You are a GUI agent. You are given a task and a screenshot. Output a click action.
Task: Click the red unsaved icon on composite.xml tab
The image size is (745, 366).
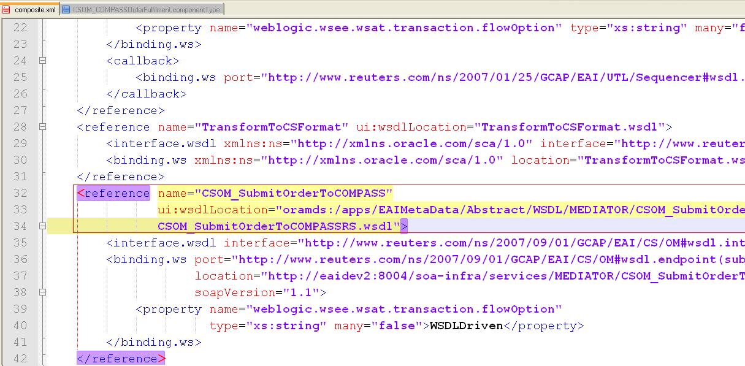pos(6,9)
